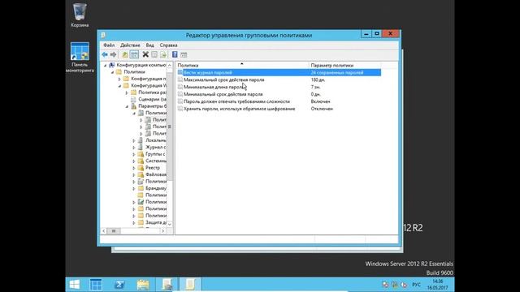The width and height of the screenshot is (520, 292).
Task: Click the window's title bar system icon
Action: 103,35
